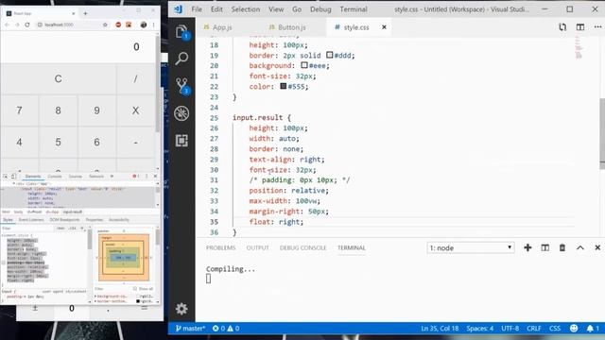This screenshot has width=605, height=340.
Task: Click the 5 button on the calculator
Action: [58, 143]
